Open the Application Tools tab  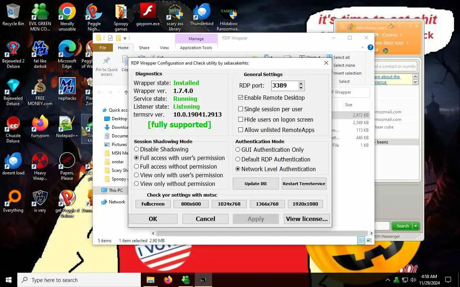(196, 48)
